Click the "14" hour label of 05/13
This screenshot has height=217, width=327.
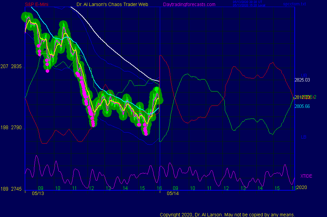coord(125,188)
